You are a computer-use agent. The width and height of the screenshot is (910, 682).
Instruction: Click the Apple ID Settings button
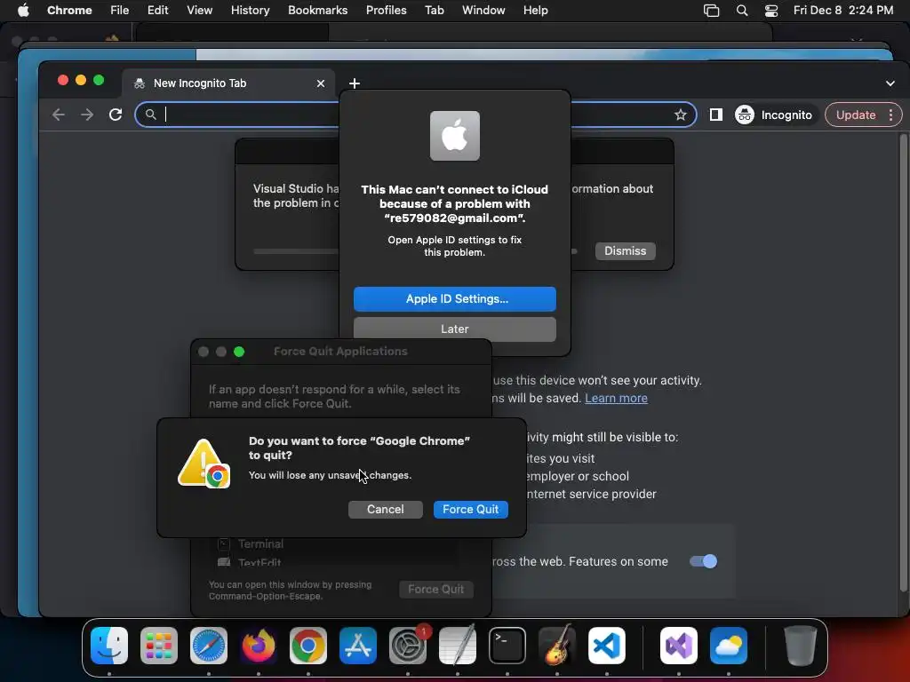[x=455, y=299]
